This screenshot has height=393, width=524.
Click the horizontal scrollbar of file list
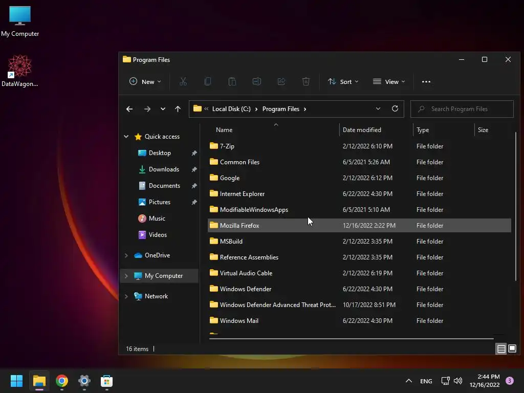(x=351, y=339)
